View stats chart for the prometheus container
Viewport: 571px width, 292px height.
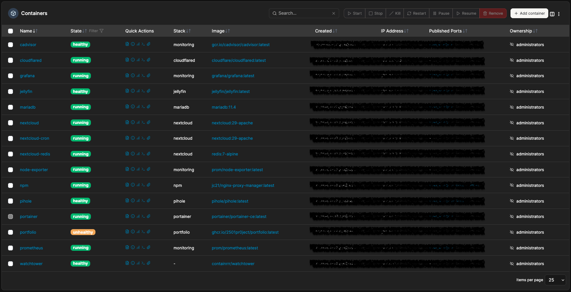[x=138, y=248]
